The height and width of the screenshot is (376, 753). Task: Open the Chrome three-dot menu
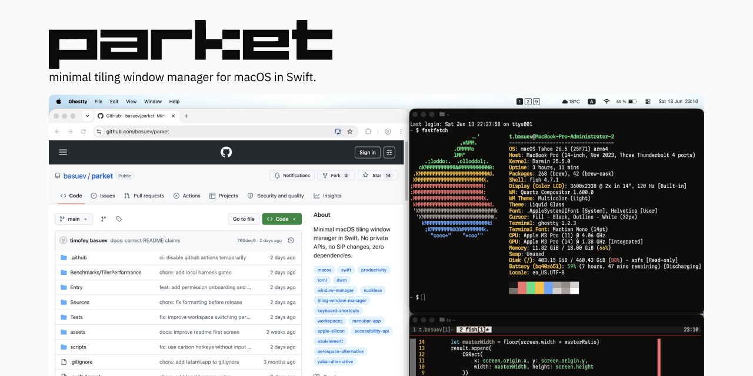(x=399, y=132)
